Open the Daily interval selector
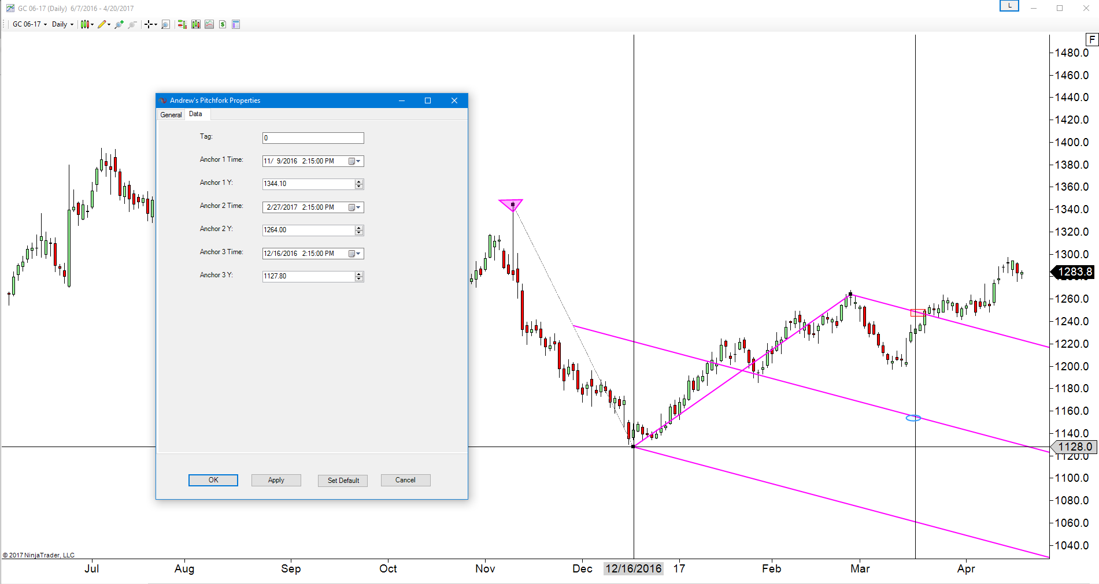Viewport: 1099px width, 584px height. 62,24
